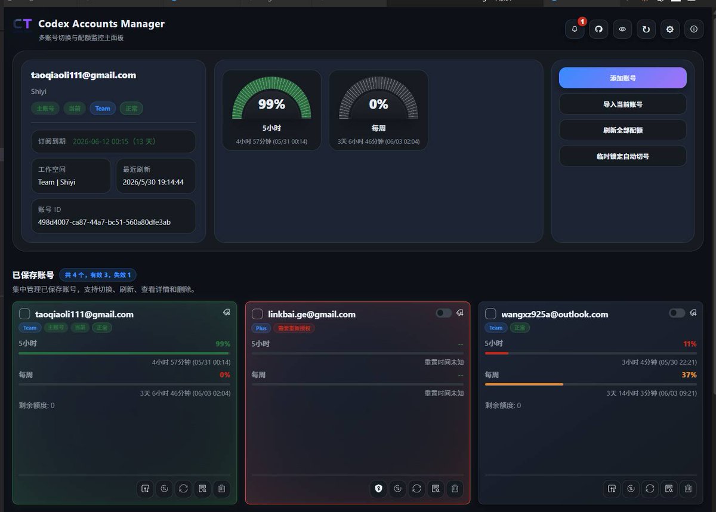
Task: Toggle the eye privacy icon in header
Action: (x=622, y=29)
